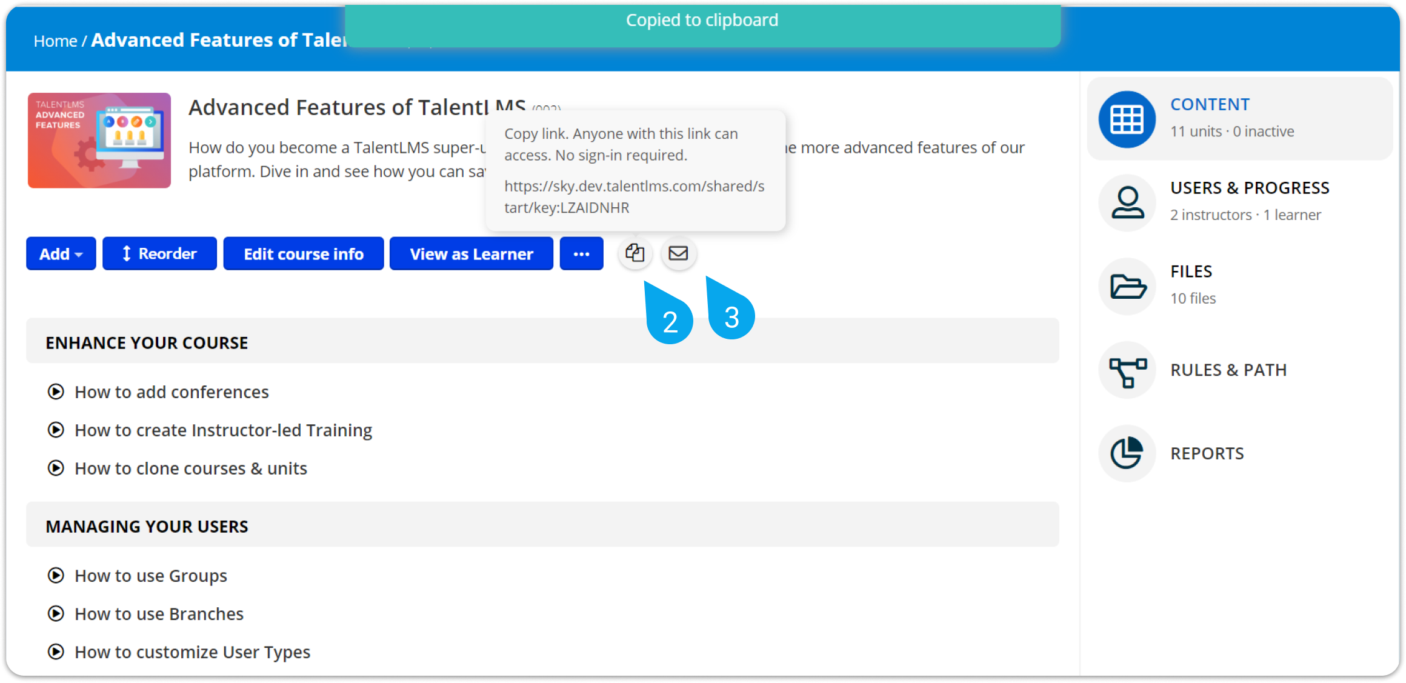Click View as Learner button

coord(471,253)
